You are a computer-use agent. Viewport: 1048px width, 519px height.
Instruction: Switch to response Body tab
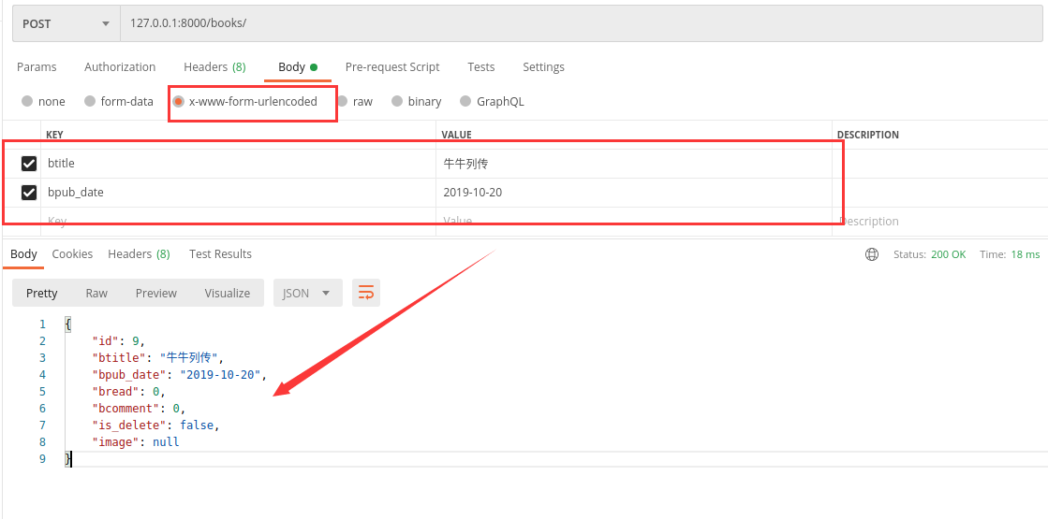click(23, 254)
